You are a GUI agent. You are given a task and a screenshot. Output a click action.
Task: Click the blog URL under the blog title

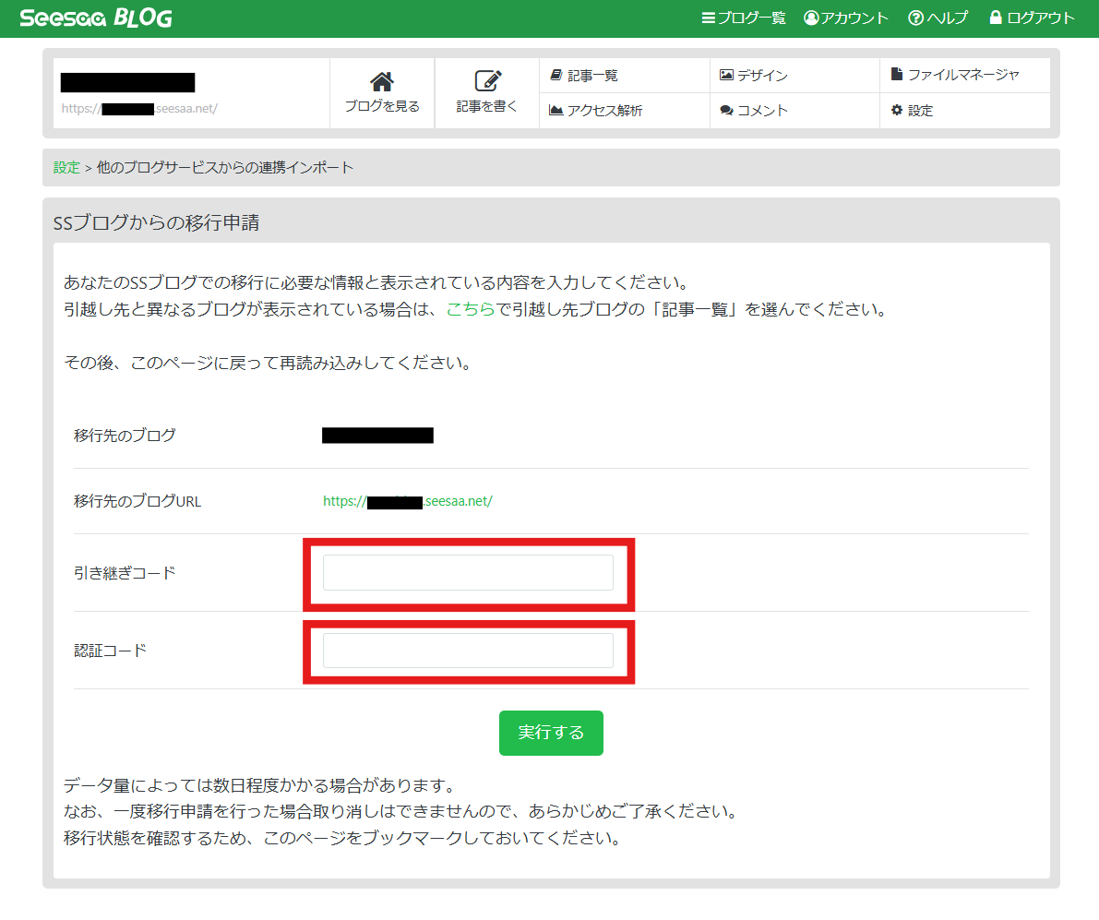pos(139,109)
